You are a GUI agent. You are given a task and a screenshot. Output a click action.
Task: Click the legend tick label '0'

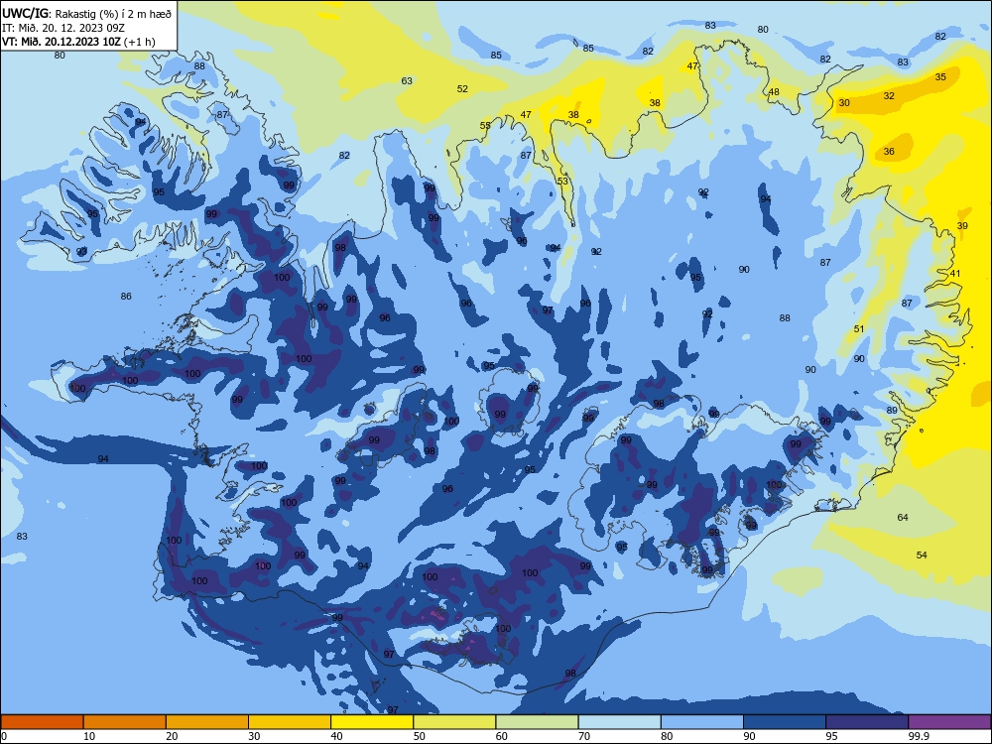pyautogui.click(x=4, y=736)
